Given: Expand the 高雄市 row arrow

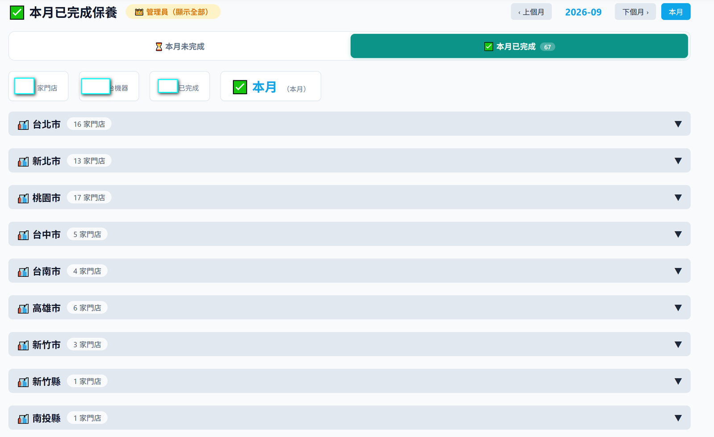Looking at the screenshot, I should pos(678,308).
